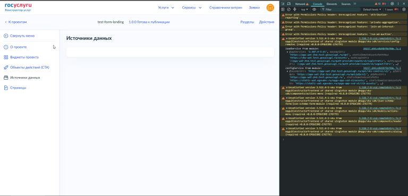
Task: Click the collapse menu arrow icon
Action: click(x=6, y=36)
